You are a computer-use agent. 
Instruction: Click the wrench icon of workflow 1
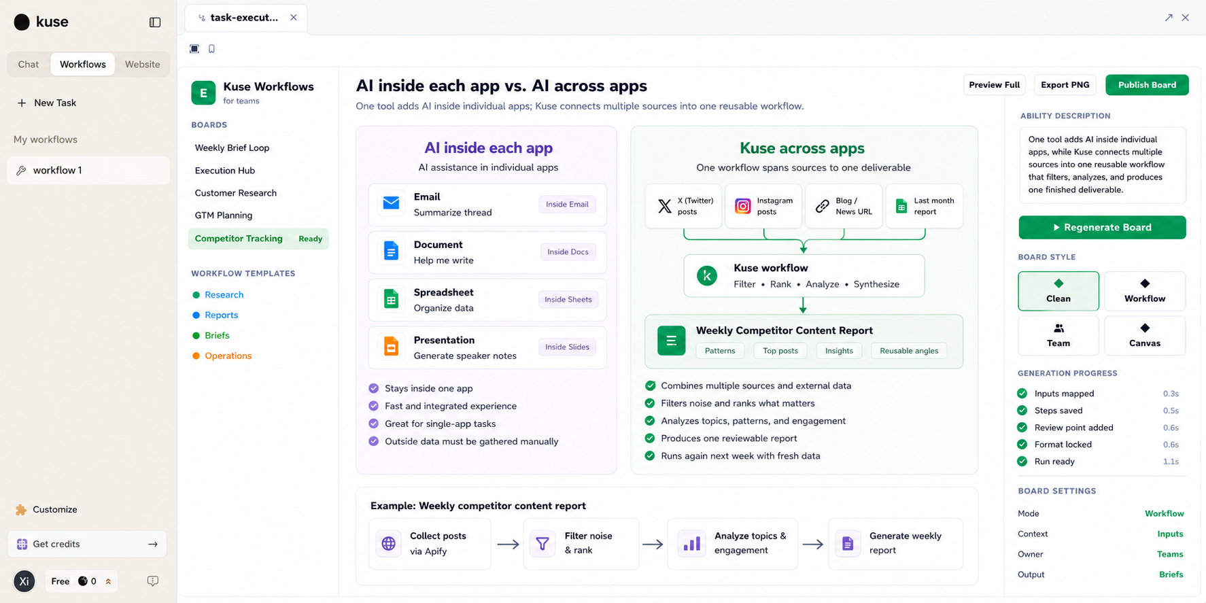click(x=21, y=171)
